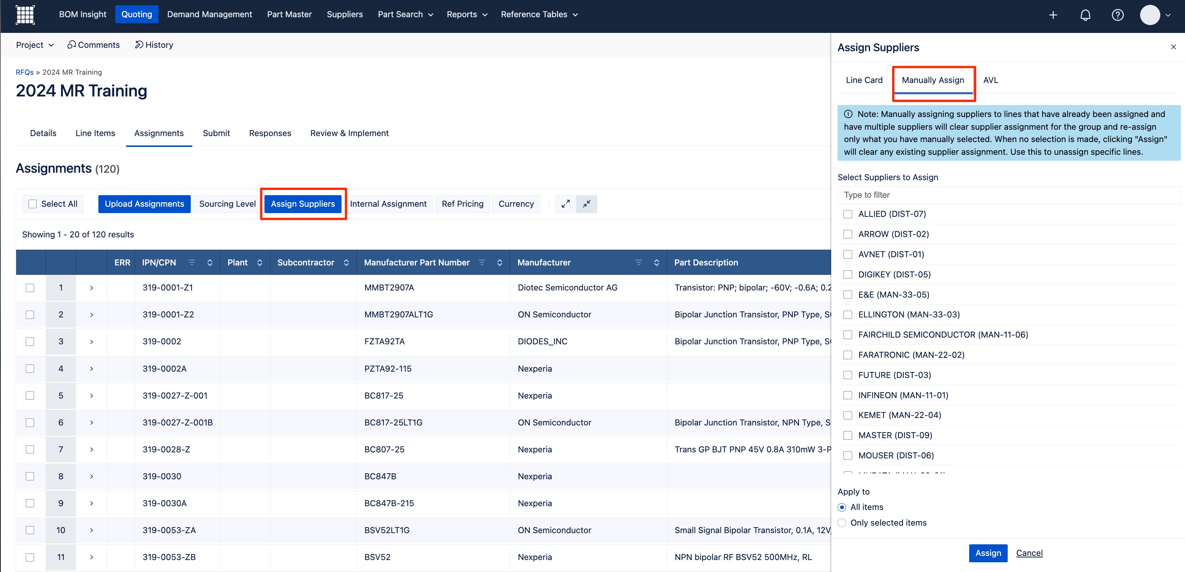This screenshot has height=572, width=1185.
Task: Switch to the Manually Assign tab
Action: click(x=933, y=80)
